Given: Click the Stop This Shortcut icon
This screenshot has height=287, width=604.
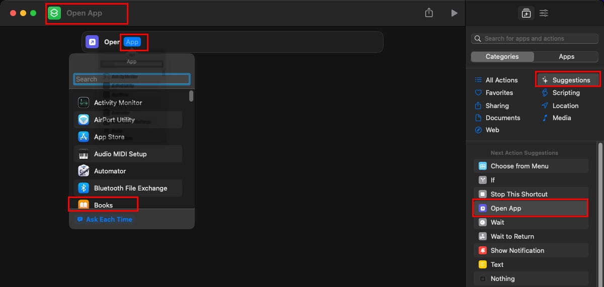Looking at the screenshot, I should (x=483, y=194).
